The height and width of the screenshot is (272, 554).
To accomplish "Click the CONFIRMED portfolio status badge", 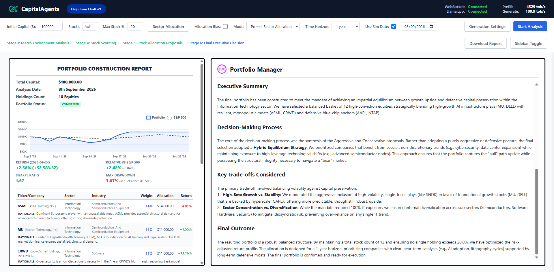I will 70,104.
